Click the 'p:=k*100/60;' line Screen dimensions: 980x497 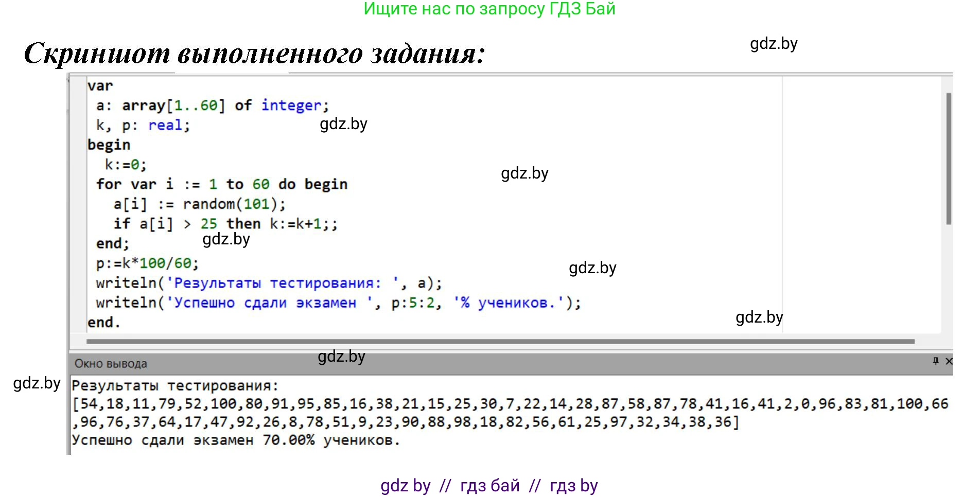[147, 263]
